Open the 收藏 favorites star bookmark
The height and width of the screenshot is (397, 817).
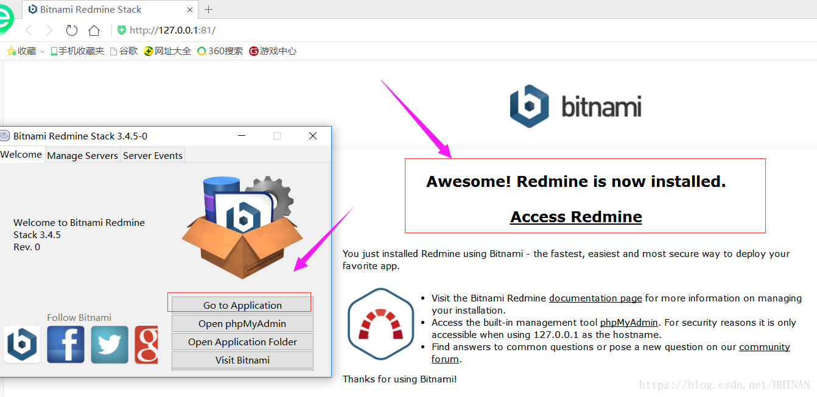pyautogui.click(x=21, y=51)
